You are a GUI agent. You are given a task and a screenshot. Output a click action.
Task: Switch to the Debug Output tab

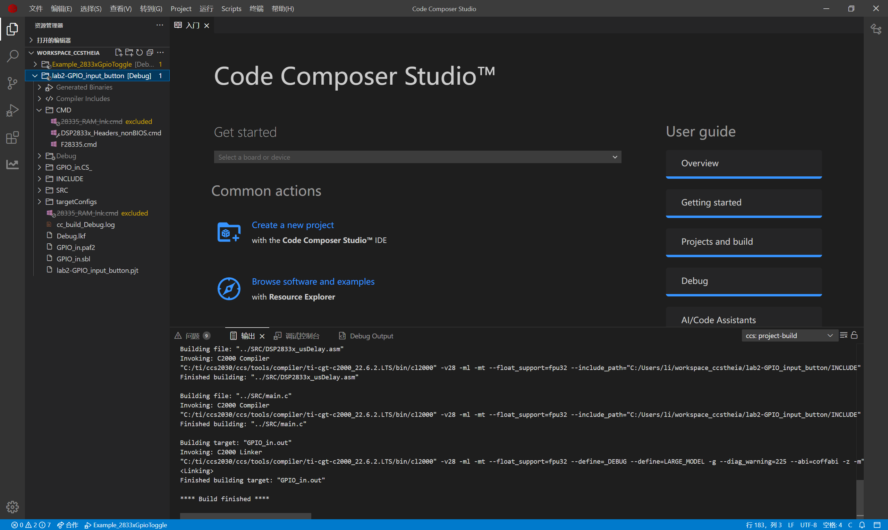[x=371, y=336]
